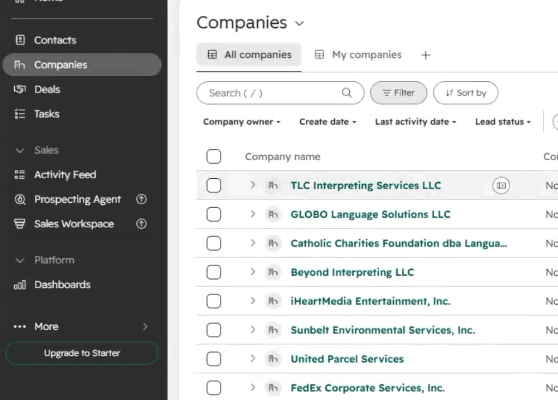The width and height of the screenshot is (558, 400).
Task: Open GLOBO Language Solutions LLC company
Action: pos(371,214)
